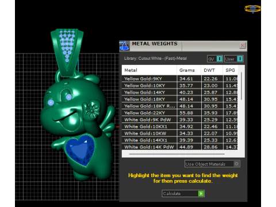Select the Yellow Gold:10KY row

pyautogui.click(x=179, y=86)
